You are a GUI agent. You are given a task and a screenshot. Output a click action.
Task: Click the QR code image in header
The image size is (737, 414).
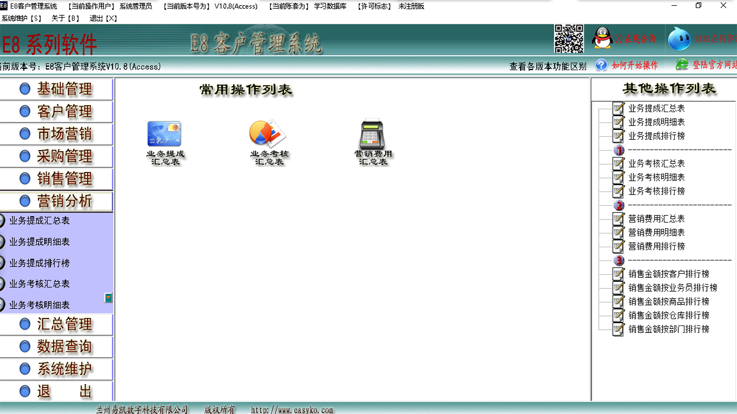coord(569,39)
